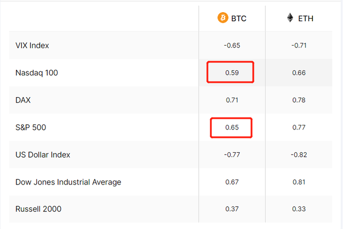Image resolution: width=343 pixels, height=229 pixels.
Task: Click ETH US Dollar Index value -0.82
Action: pyautogui.click(x=299, y=155)
